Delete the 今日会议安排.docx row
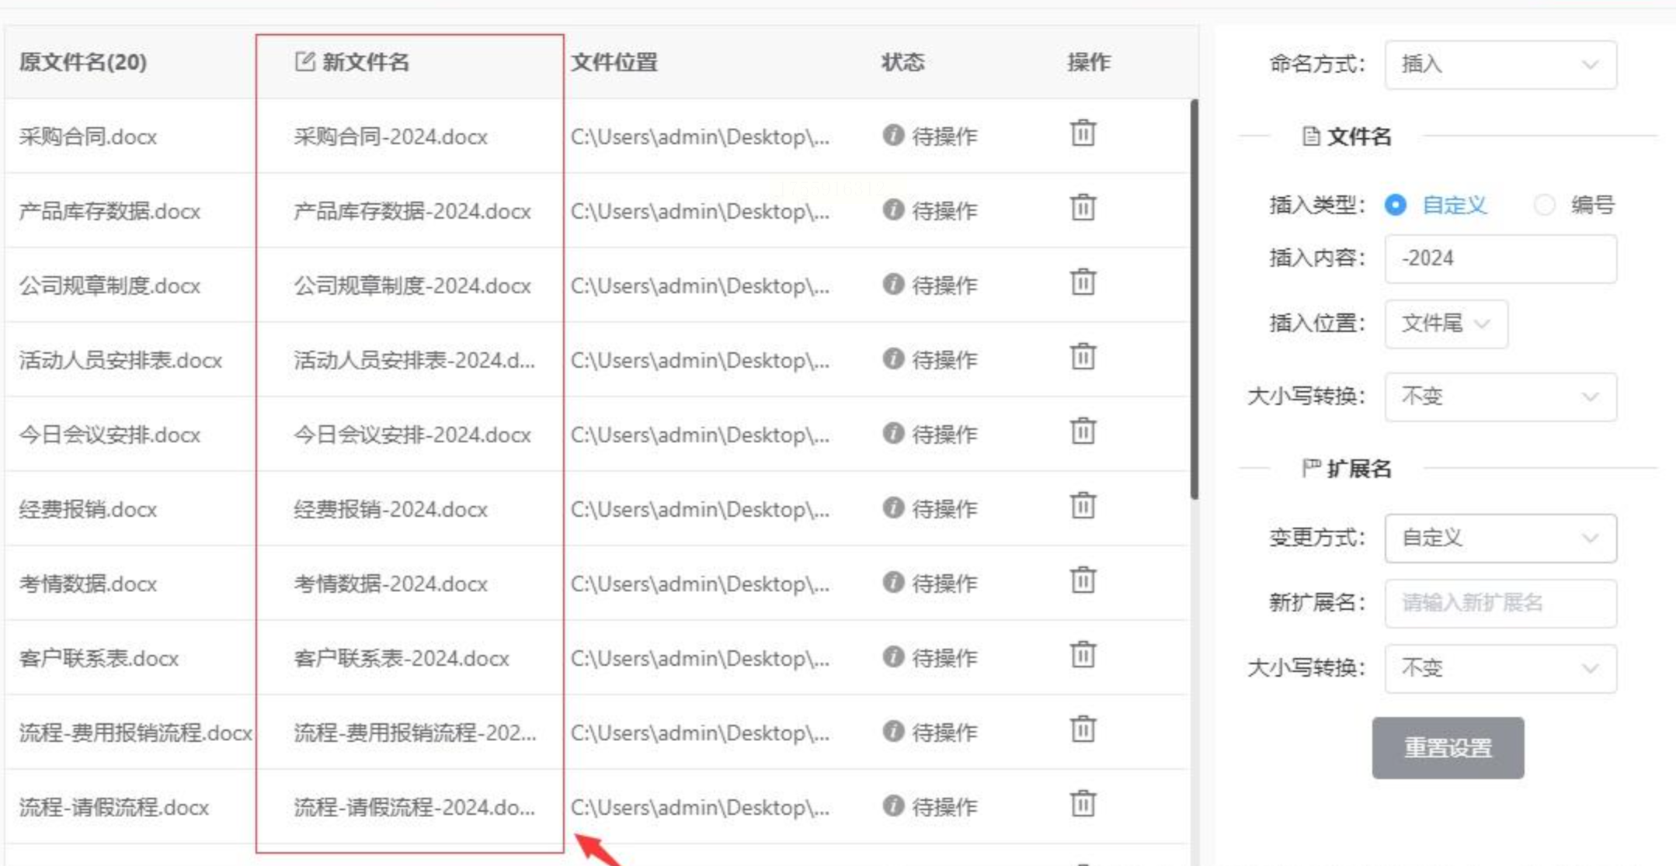The width and height of the screenshot is (1676, 866). point(1083,431)
